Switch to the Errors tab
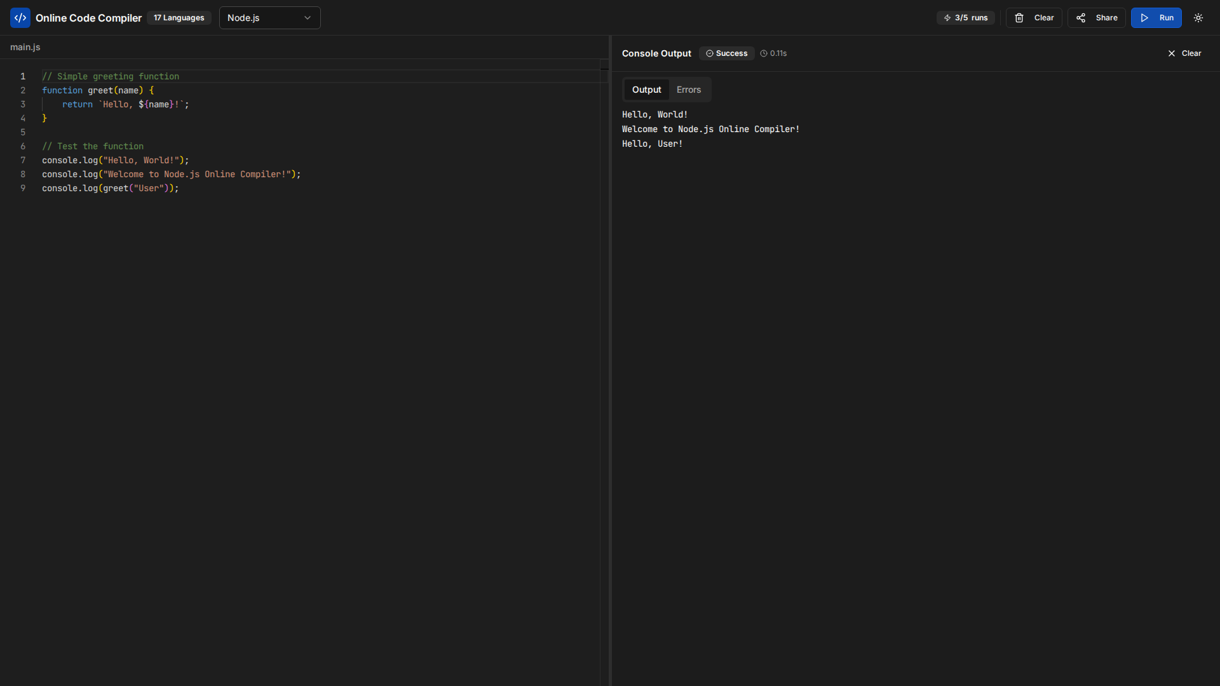This screenshot has height=686, width=1220. pos(688,90)
